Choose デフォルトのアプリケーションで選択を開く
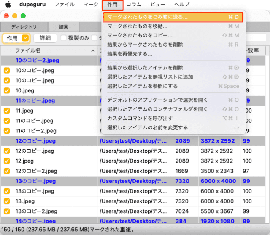270x235 pixels. 173,100
